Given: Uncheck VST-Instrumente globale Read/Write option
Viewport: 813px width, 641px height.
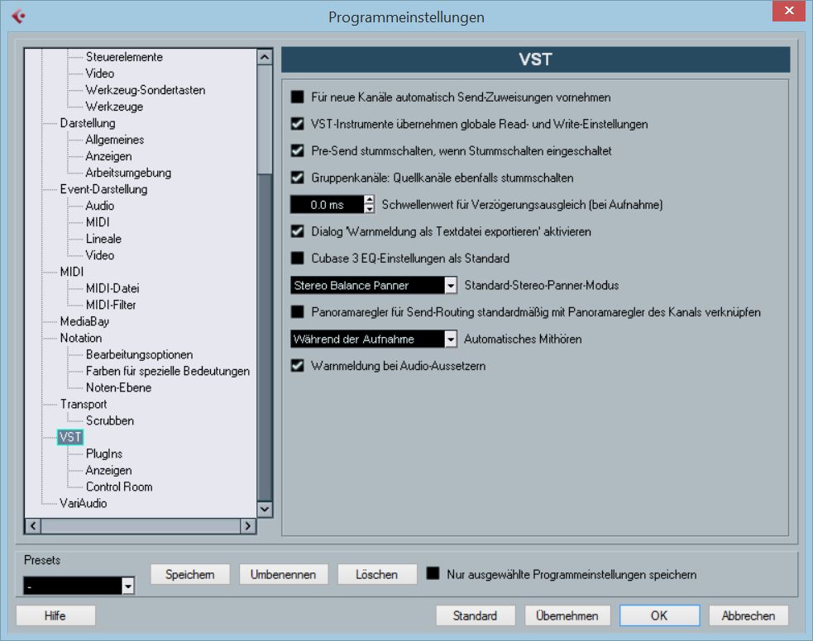Looking at the screenshot, I should [298, 124].
